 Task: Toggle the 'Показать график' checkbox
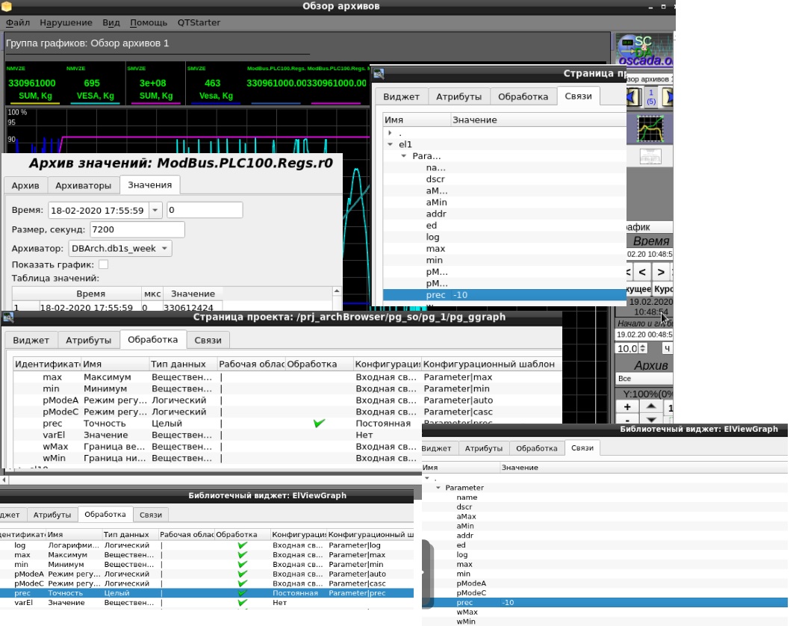(104, 264)
